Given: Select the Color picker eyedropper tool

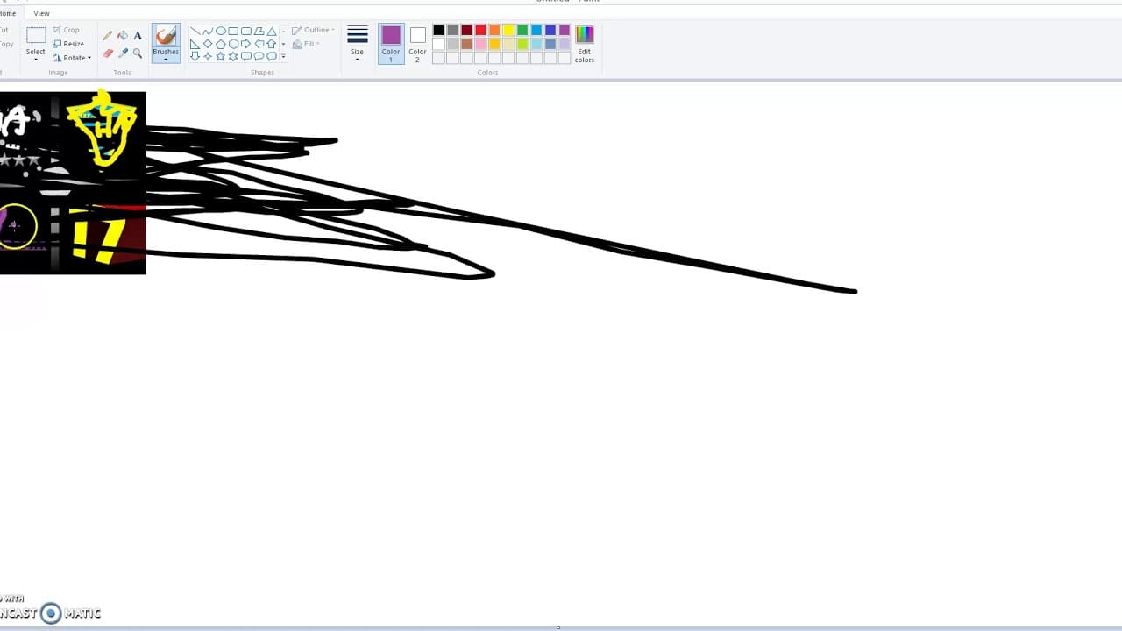Looking at the screenshot, I should [123, 53].
